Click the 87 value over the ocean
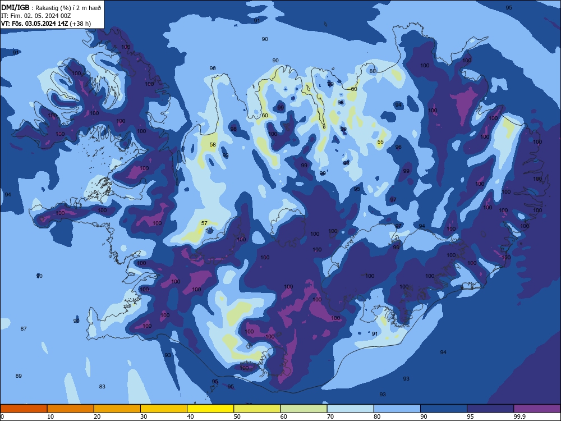561x421 pixels. (24, 328)
